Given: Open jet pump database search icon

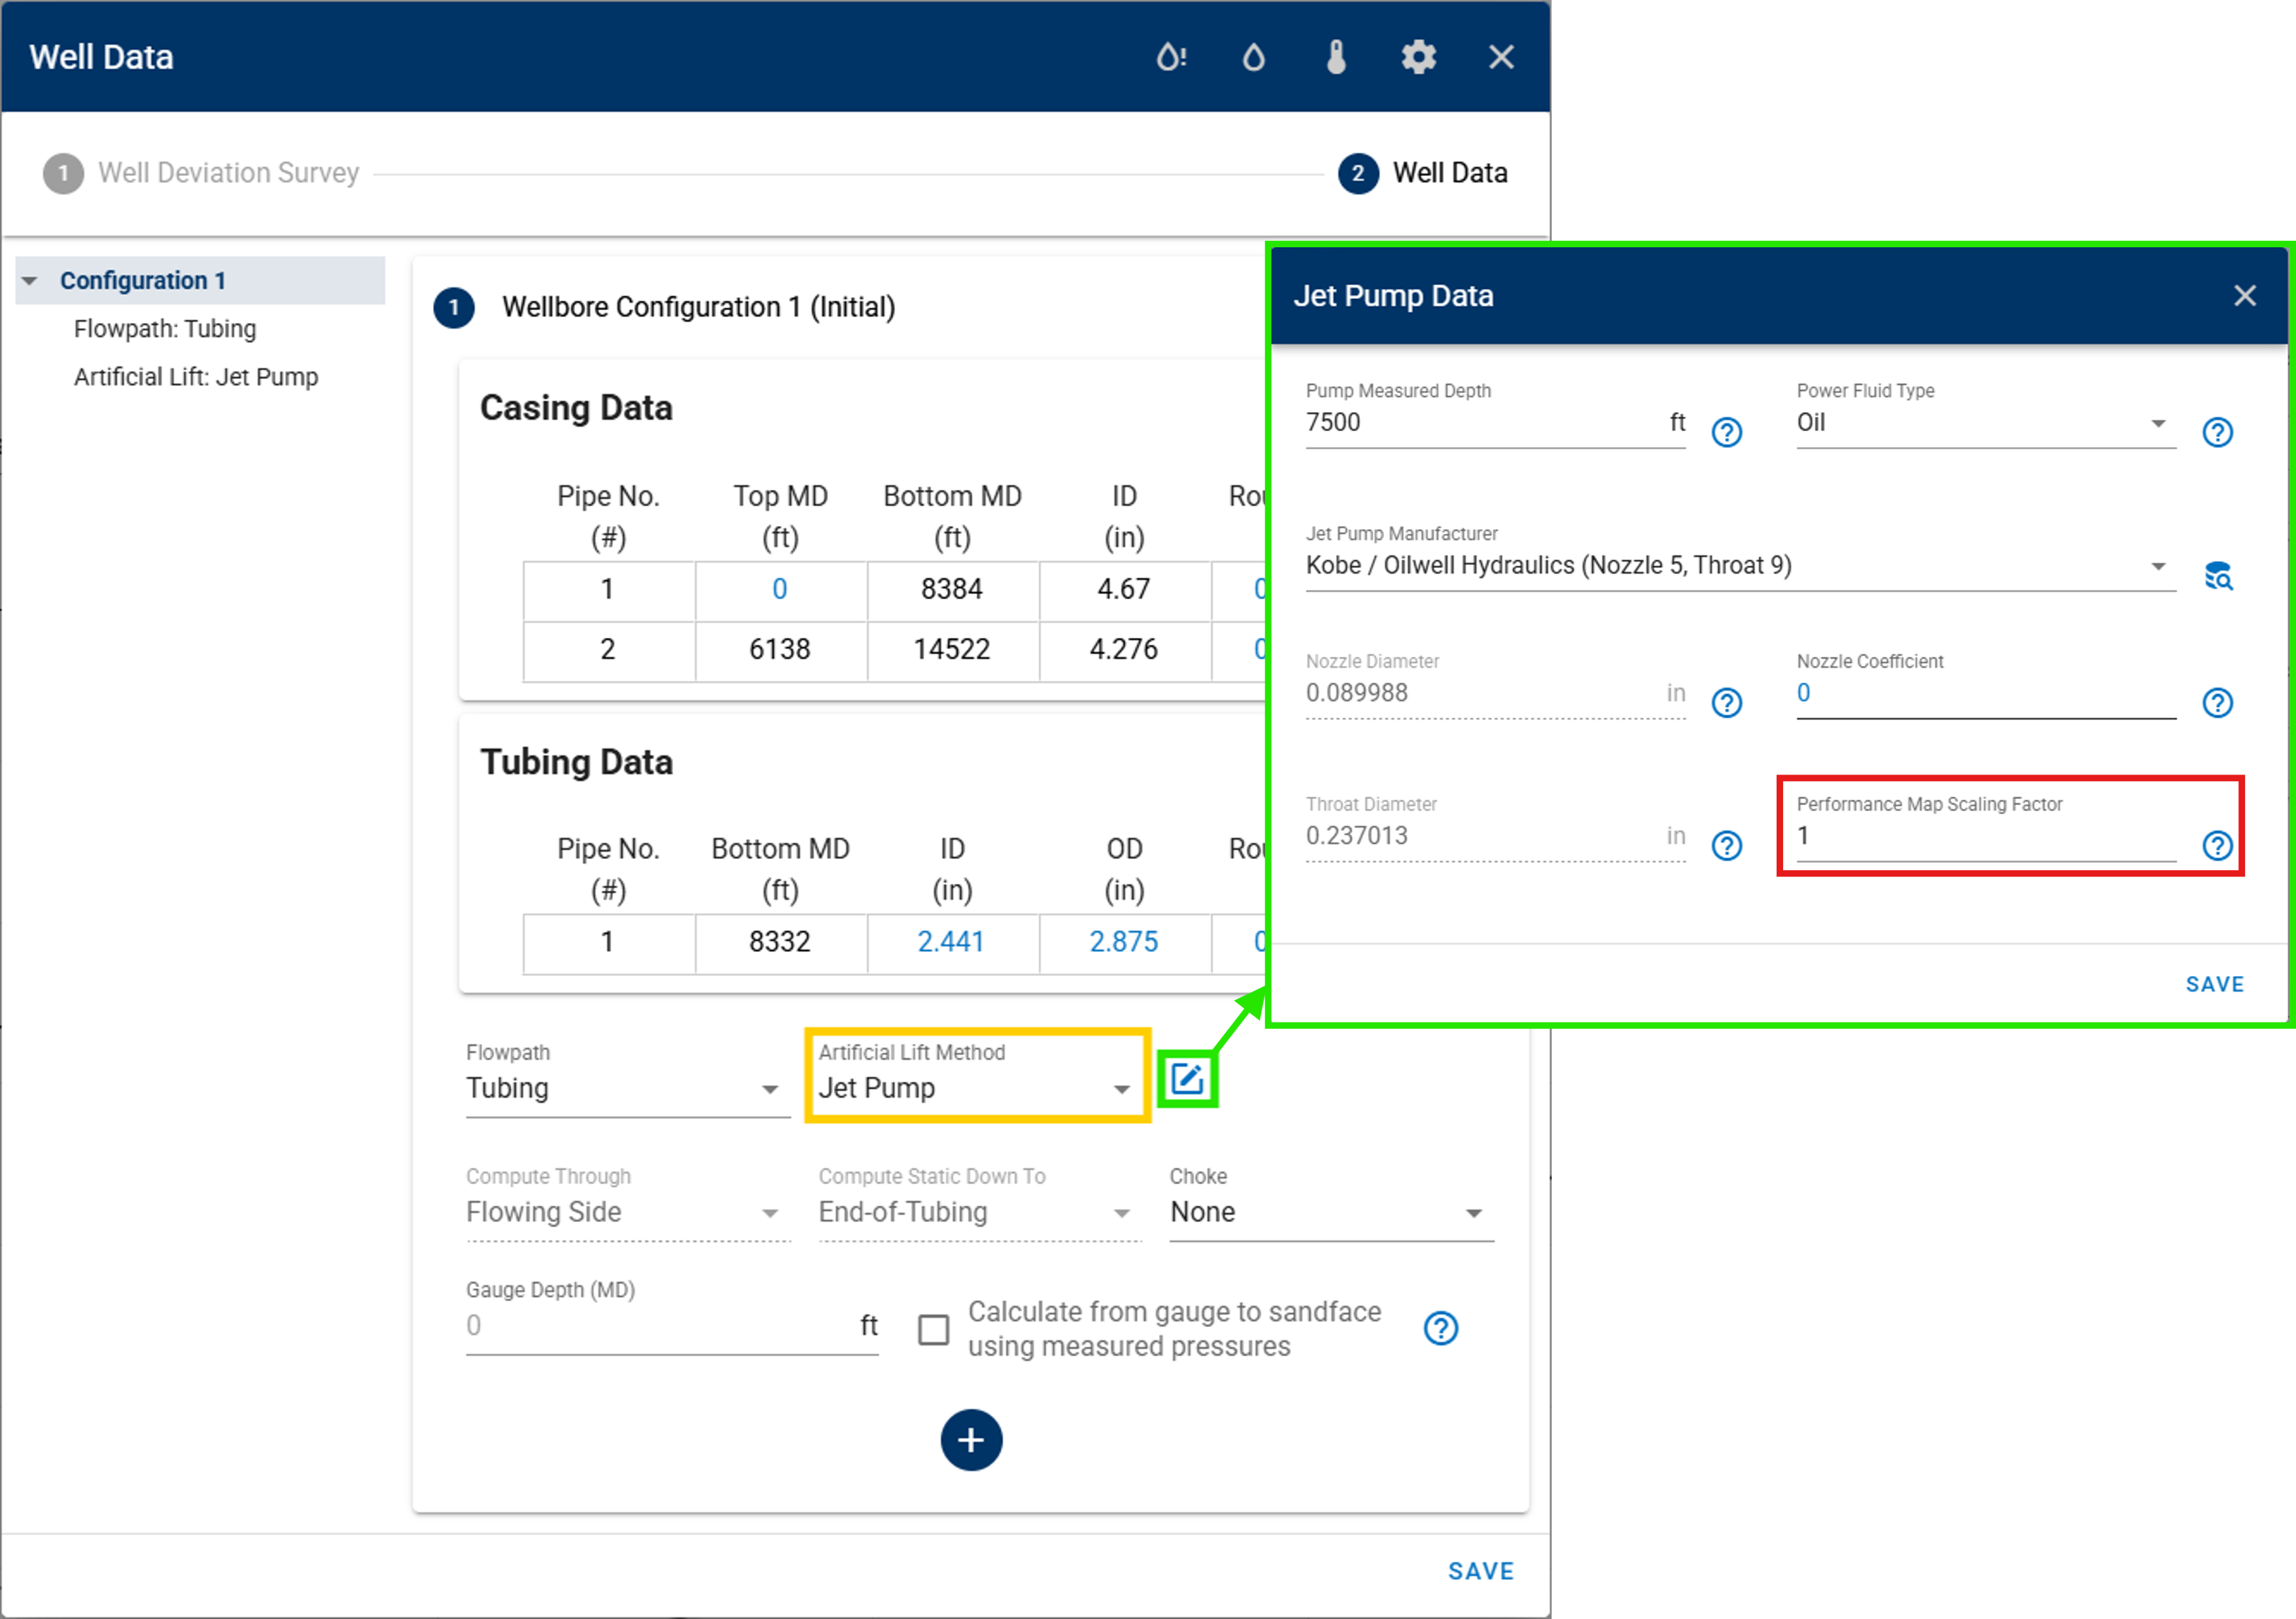Looking at the screenshot, I should [x=2218, y=576].
